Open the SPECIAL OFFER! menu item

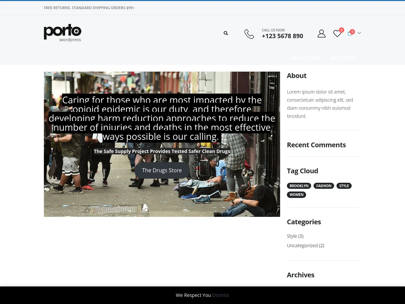click(305, 58)
